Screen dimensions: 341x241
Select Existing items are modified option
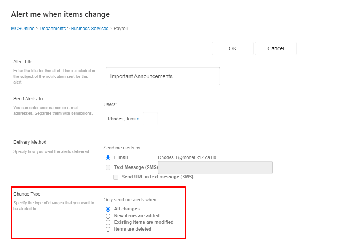click(x=108, y=222)
